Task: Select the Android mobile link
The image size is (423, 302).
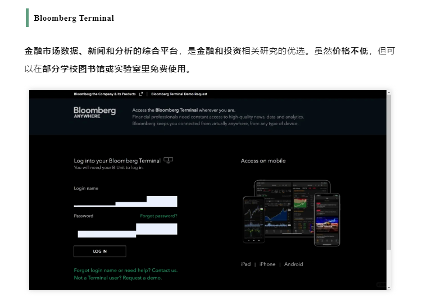Action: coord(293,264)
